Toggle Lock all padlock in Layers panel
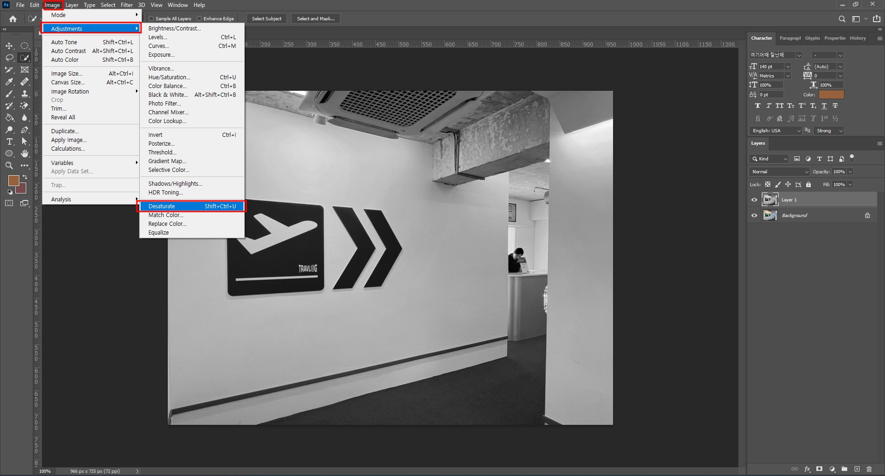Screen dimensions: 885x476 pos(808,184)
